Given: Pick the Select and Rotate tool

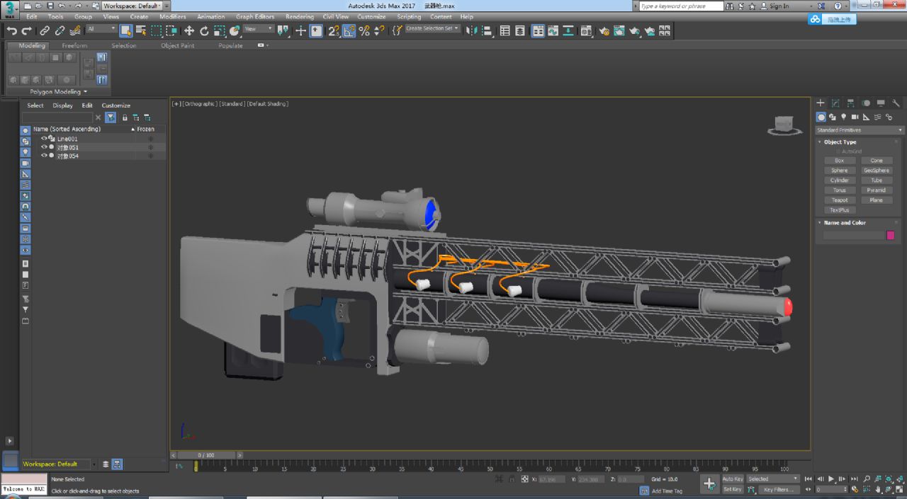Looking at the screenshot, I should pyautogui.click(x=204, y=30).
